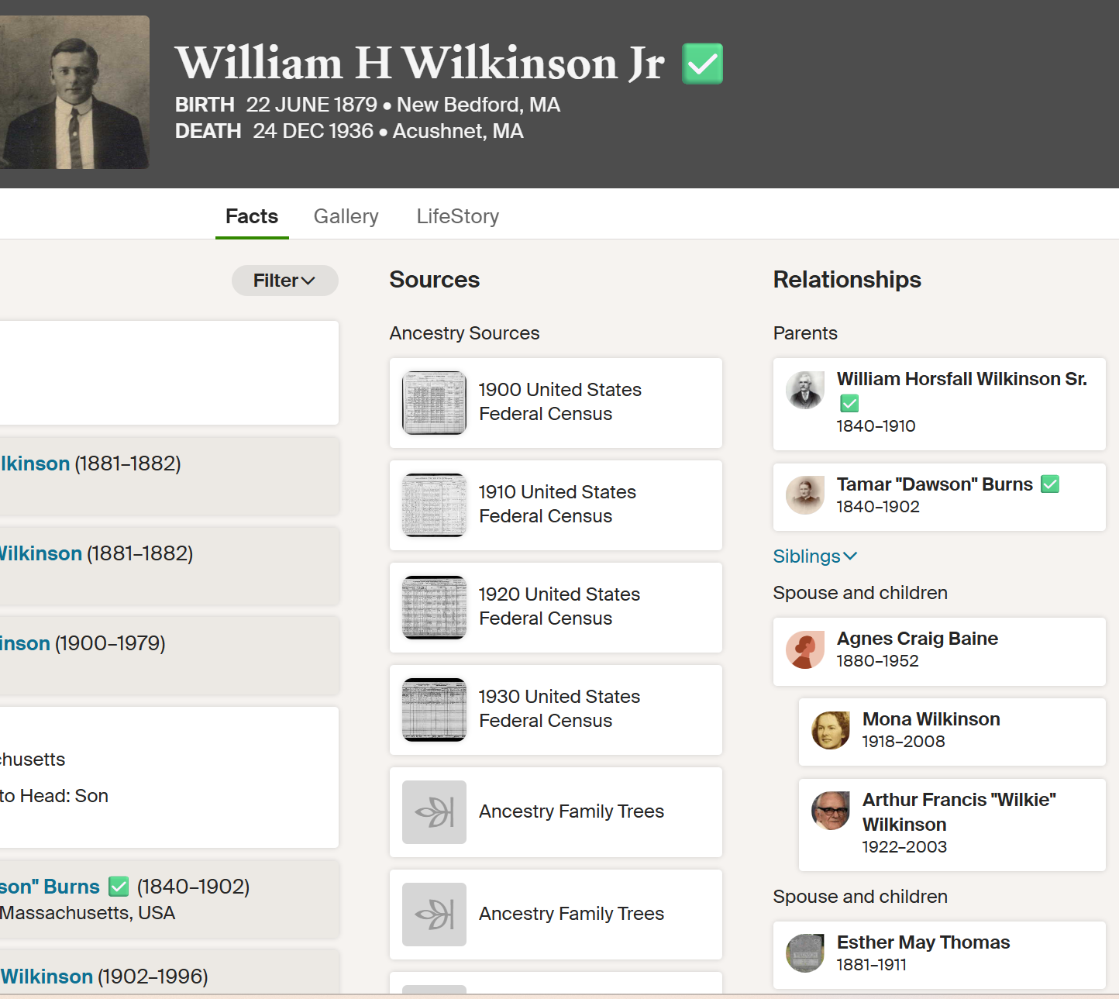The width and height of the screenshot is (1119, 999).
Task: Click green checkmark next to Tamar "Dawson" Burns in Parents
Action: click(1049, 484)
